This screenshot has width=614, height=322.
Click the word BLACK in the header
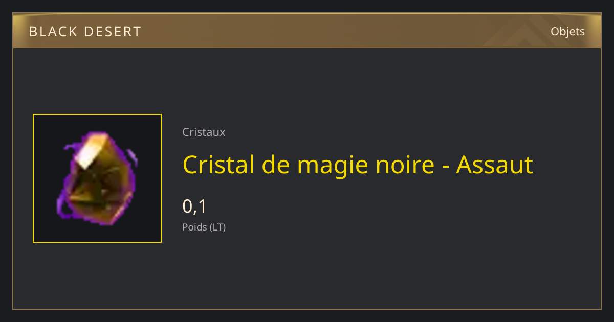[x=53, y=32]
